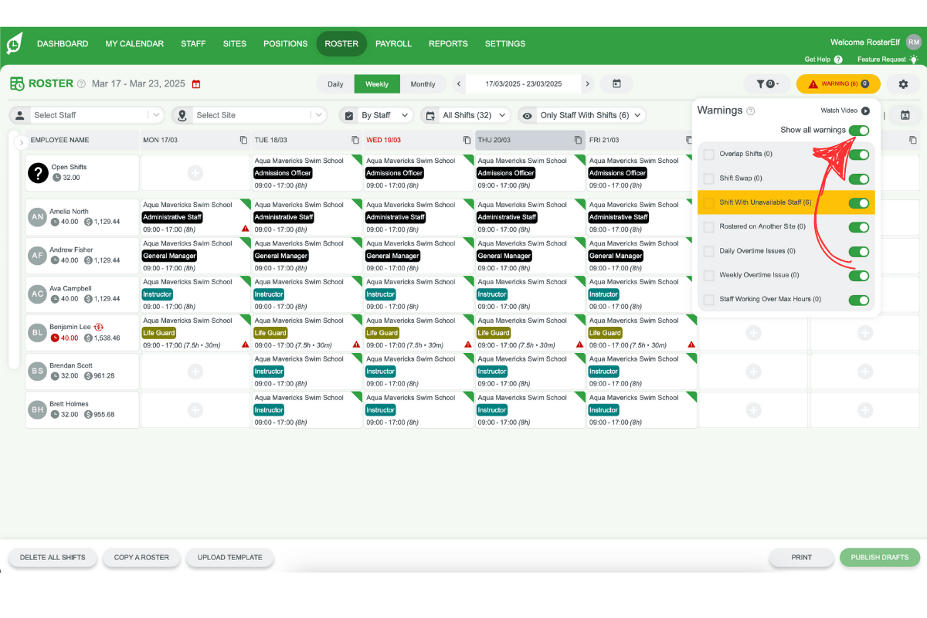Click the PUBLISH DRAFTS button
This screenshot has width=927, height=618.
[879, 557]
